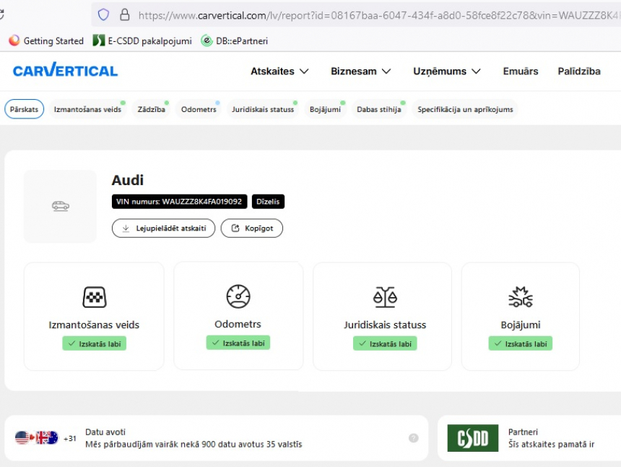Click the Juridiskais statuss card title
The width and height of the screenshot is (621, 467).
tap(385, 325)
